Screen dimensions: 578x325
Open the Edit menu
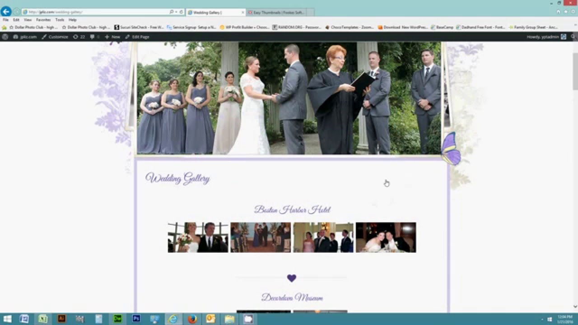tap(16, 20)
